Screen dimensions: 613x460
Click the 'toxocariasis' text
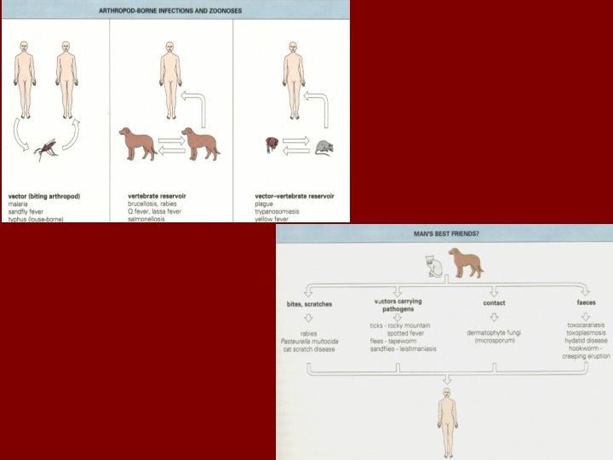pos(586,325)
